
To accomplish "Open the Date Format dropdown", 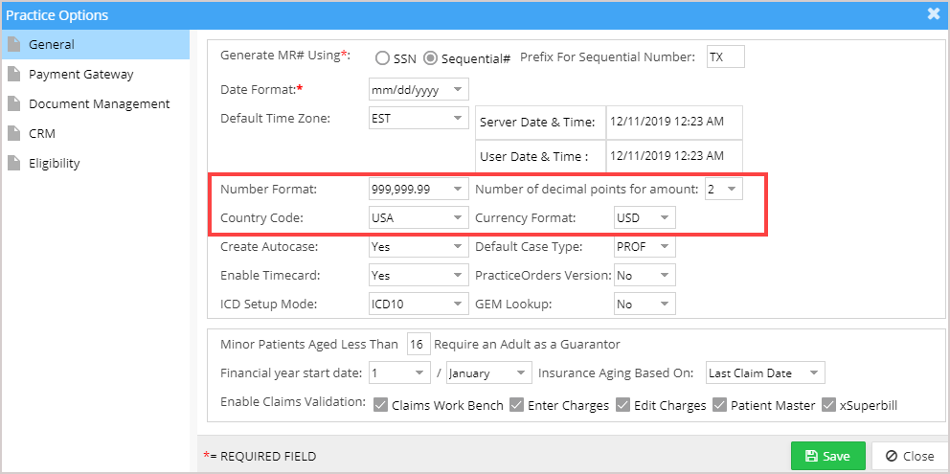I will tap(418, 90).
